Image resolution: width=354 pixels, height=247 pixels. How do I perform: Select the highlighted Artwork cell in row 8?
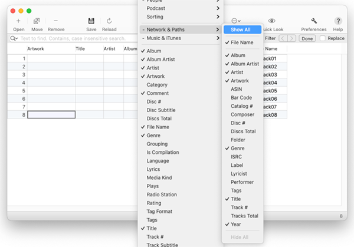[x=51, y=114]
